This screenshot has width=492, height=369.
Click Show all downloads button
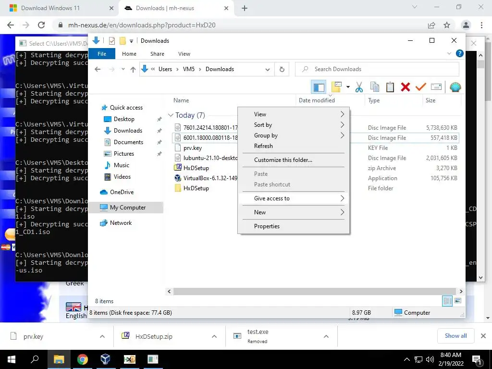tap(455, 336)
